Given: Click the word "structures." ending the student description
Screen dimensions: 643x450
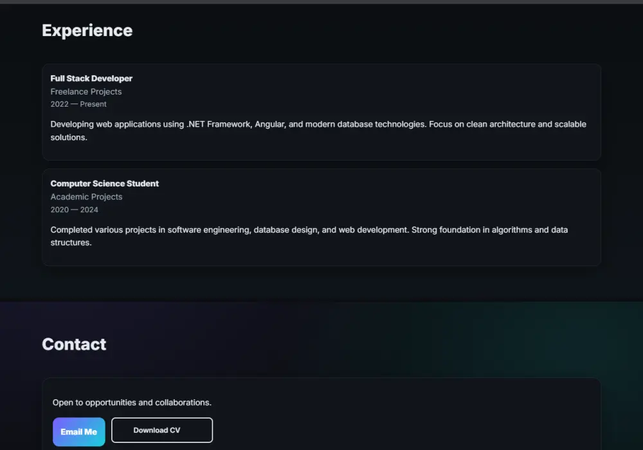Looking at the screenshot, I should [x=71, y=243].
